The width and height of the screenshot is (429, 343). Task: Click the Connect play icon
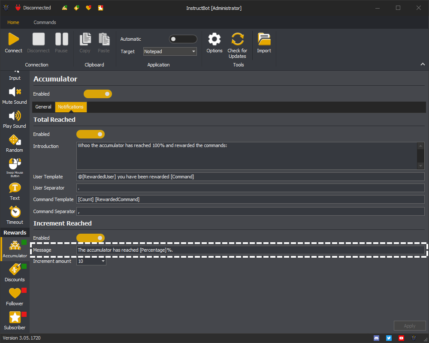point(13,39)
